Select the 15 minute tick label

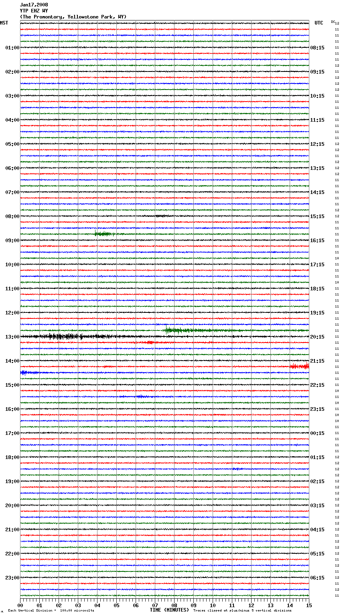pyautogui.click(x=309, y=605)
